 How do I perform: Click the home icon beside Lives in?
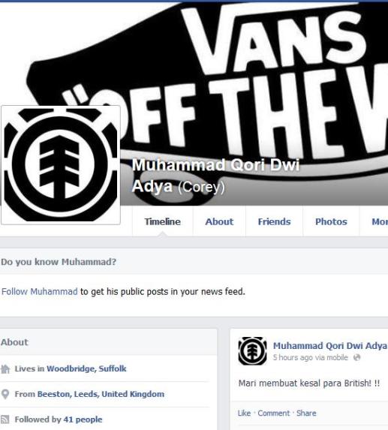[x=5, y=369]
